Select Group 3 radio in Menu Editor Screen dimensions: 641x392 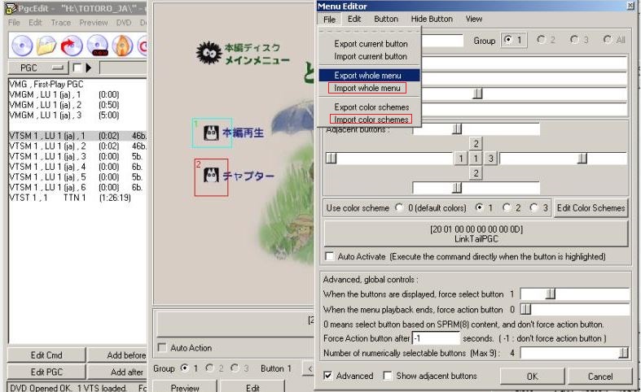574,40
